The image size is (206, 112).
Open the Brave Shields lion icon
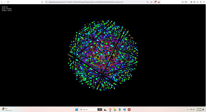tap(155, 2)
